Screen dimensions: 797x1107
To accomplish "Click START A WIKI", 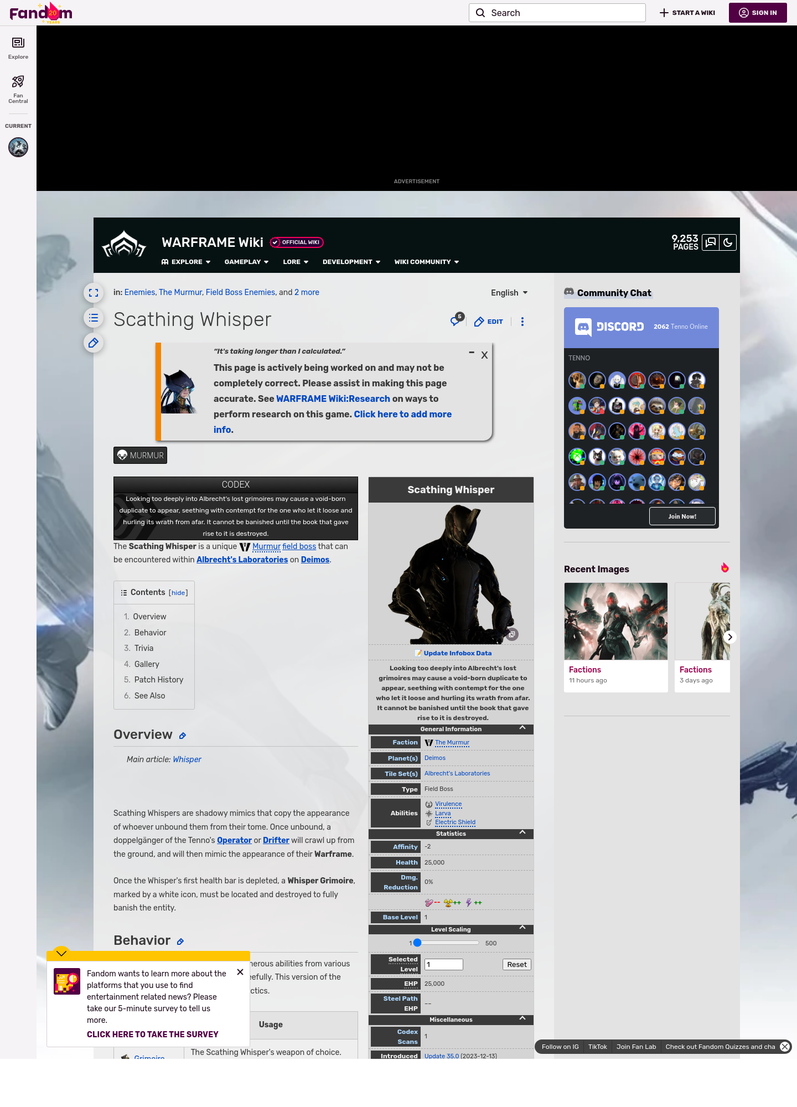I will pos(687,13).
